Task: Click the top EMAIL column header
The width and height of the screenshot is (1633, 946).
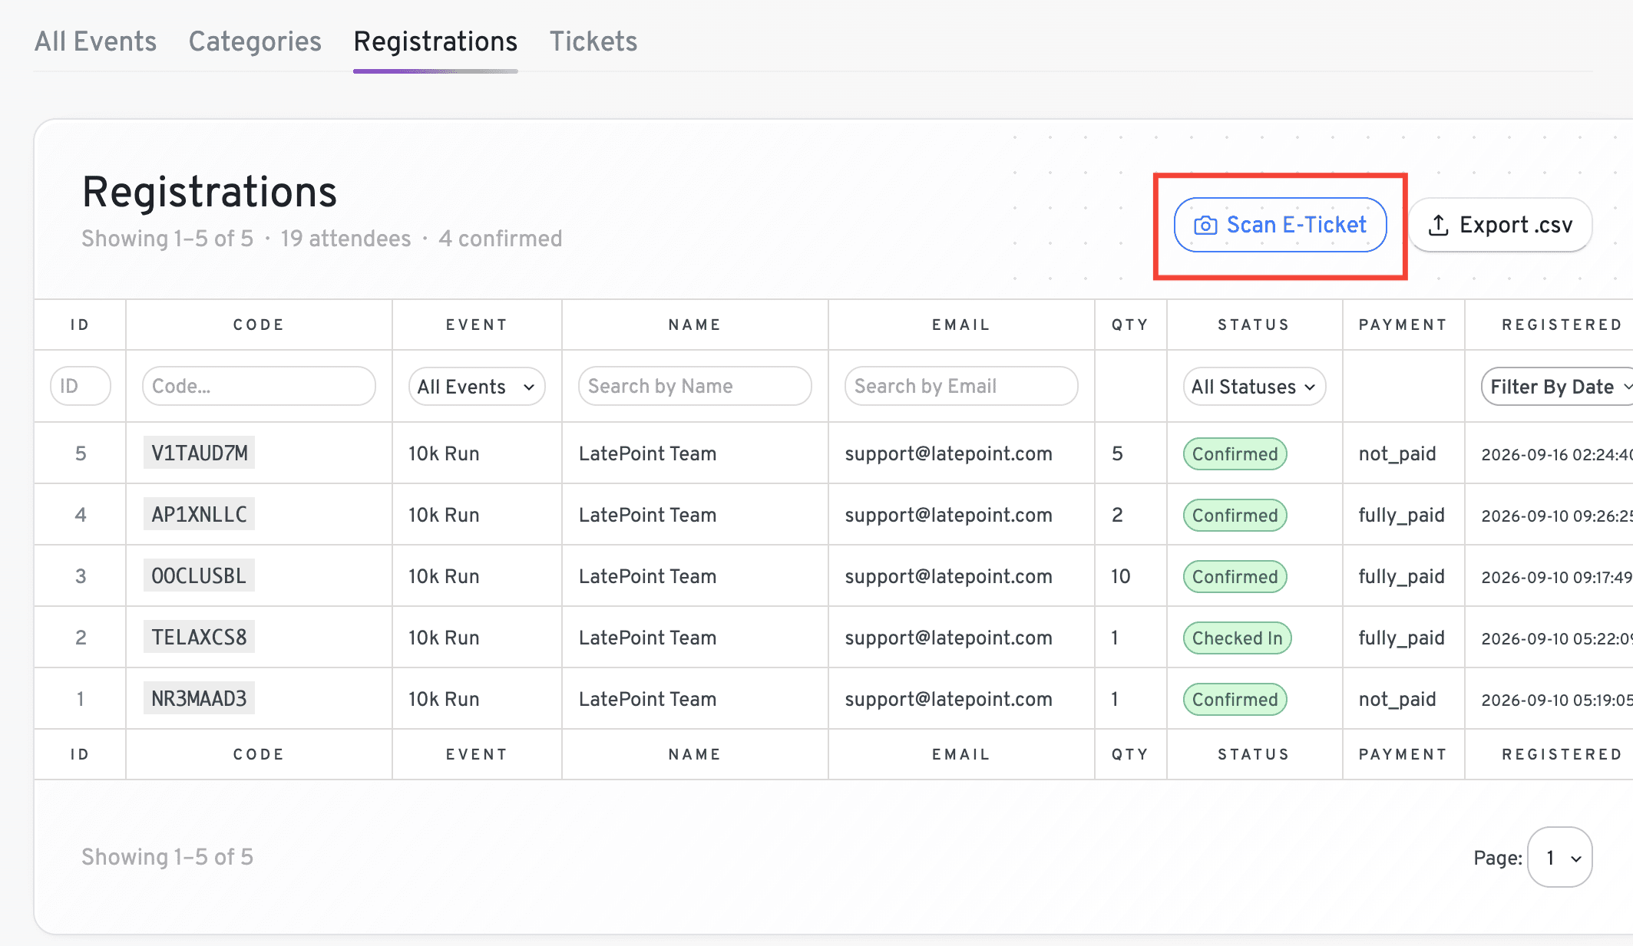Action: (961, 325)
